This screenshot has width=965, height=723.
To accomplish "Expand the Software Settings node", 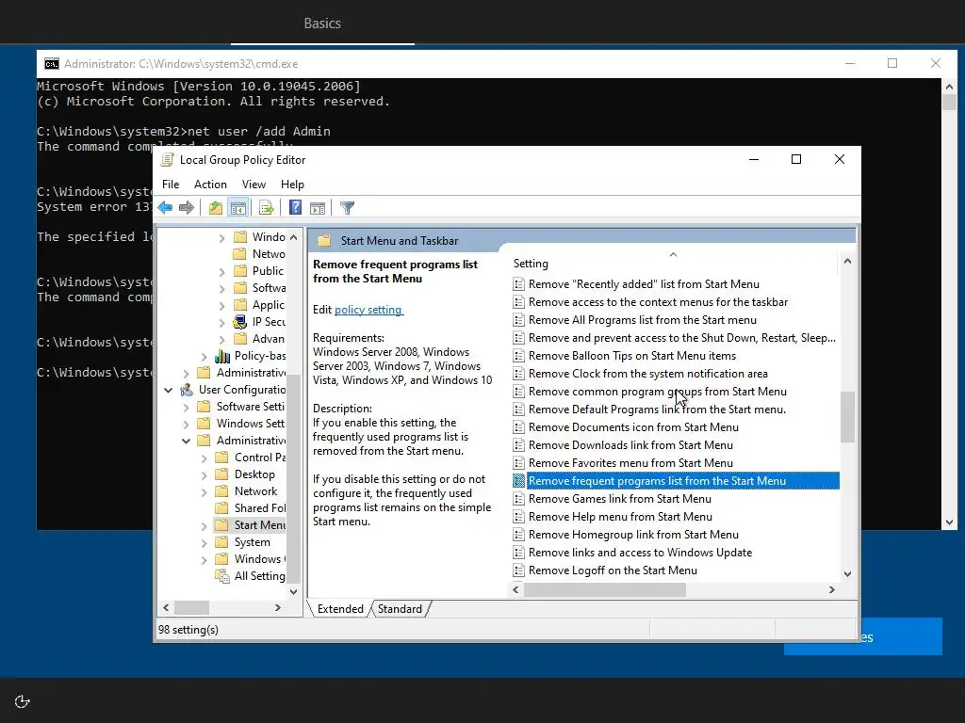I will 186,407.
